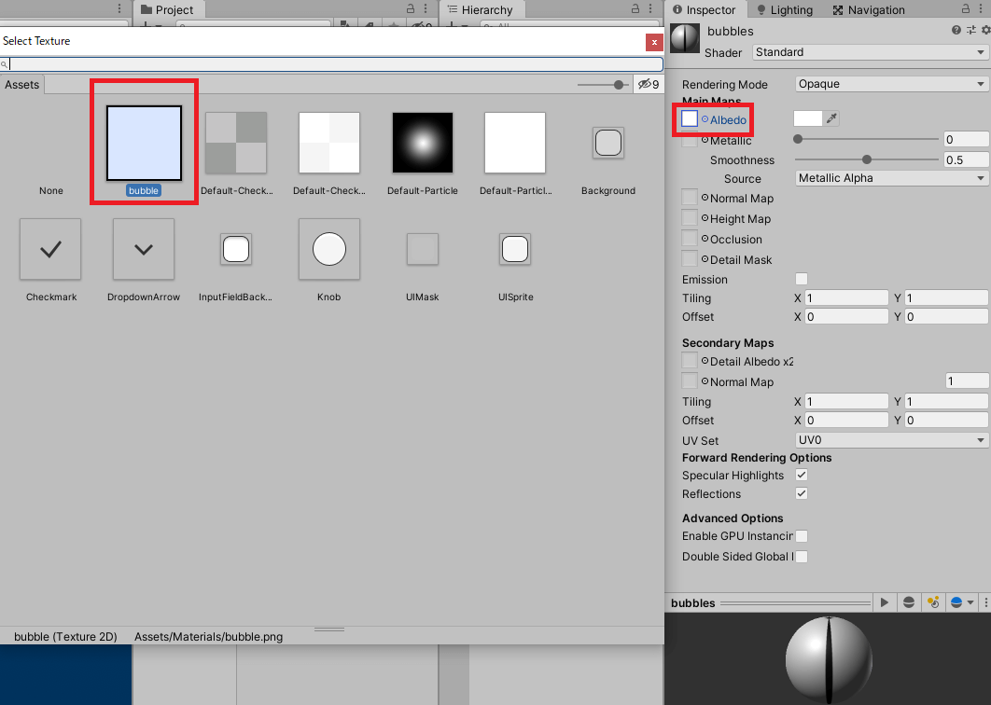Screen dimensions: 991x705
Task: Toggle preview lighting icon
Action: (x=933, y=602)
